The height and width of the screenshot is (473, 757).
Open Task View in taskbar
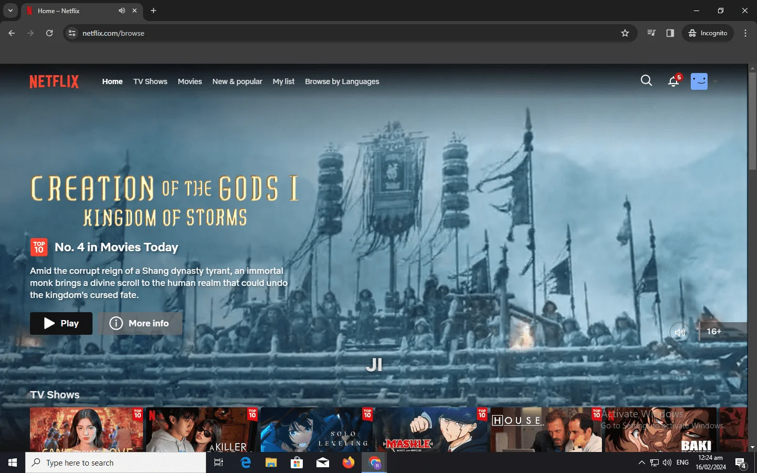click(219, 462)
